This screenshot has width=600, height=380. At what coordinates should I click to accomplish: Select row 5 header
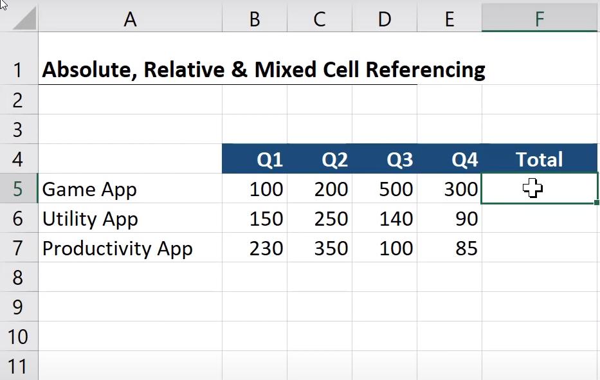pos(19,188)
